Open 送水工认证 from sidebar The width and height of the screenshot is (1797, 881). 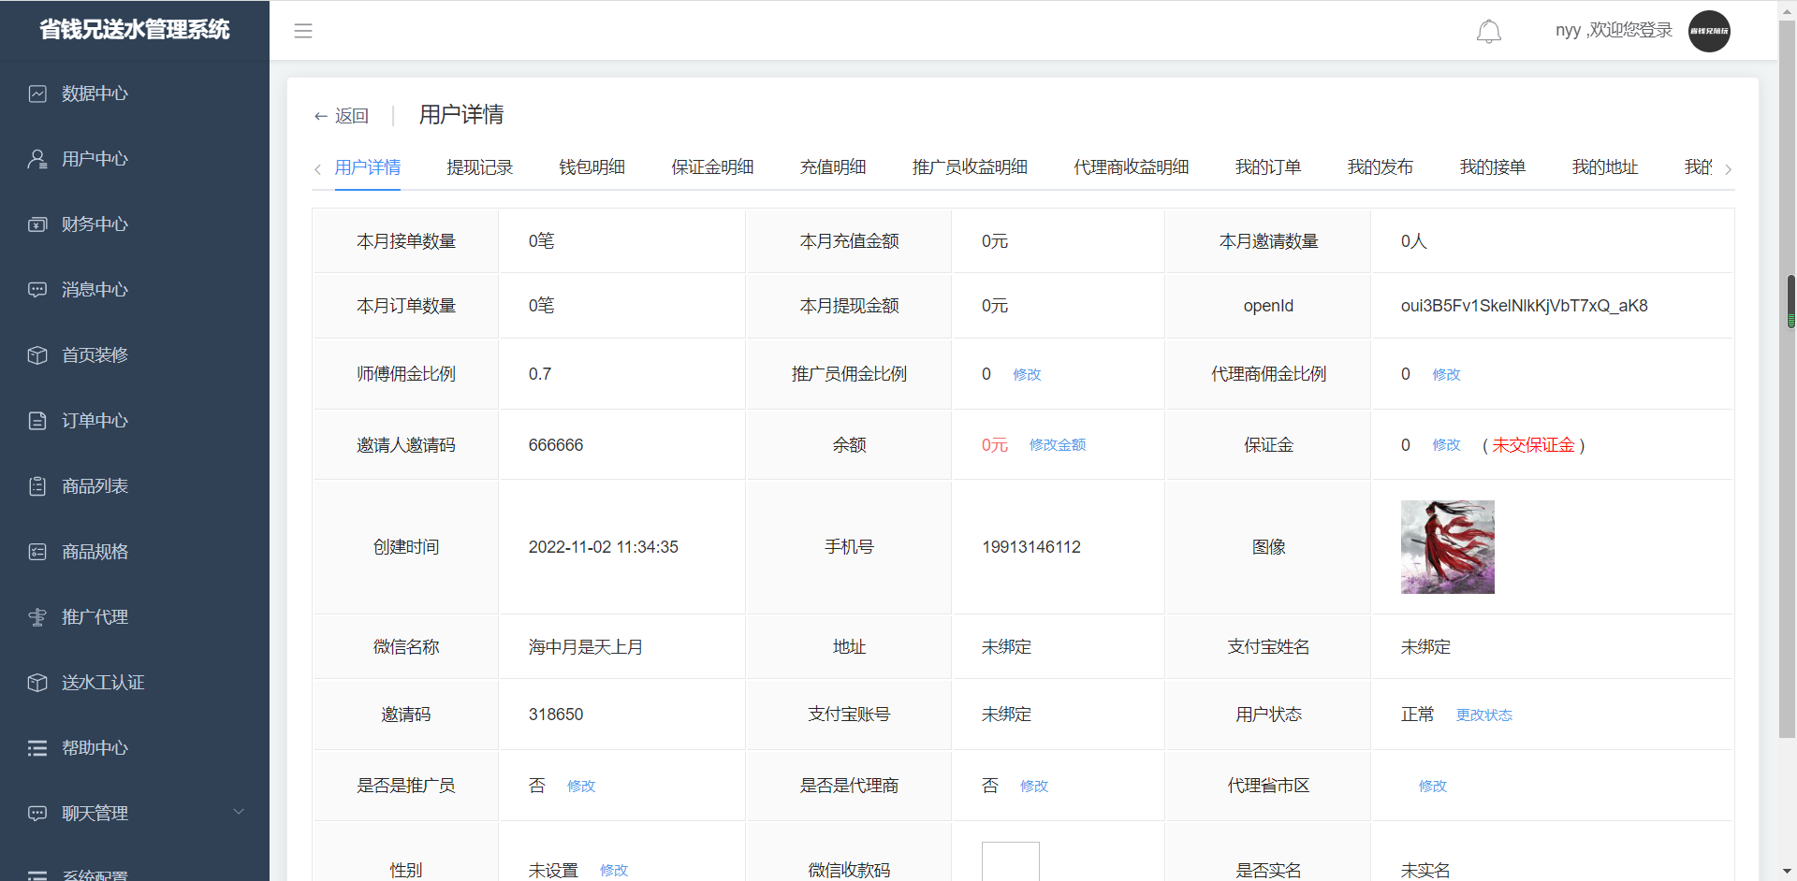pos(103,683)
